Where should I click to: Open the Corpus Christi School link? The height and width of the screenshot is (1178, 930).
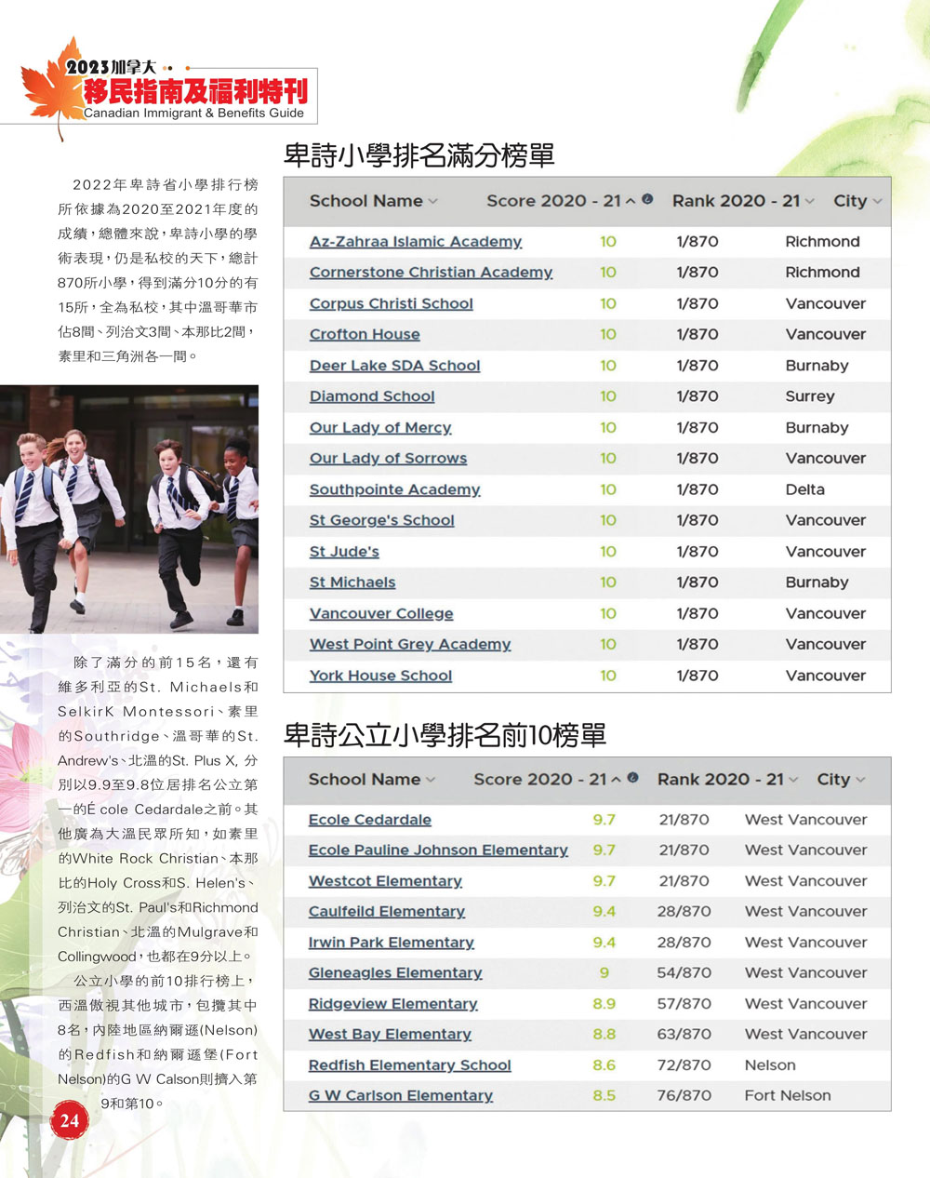pos(392,303)
